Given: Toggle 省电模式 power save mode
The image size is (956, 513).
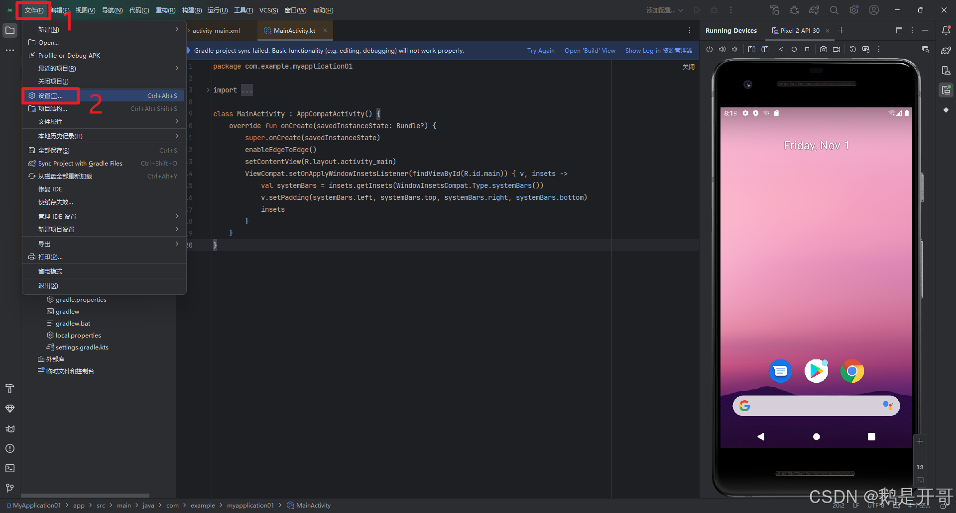Looking at the screenshot, I should [104, 271].
